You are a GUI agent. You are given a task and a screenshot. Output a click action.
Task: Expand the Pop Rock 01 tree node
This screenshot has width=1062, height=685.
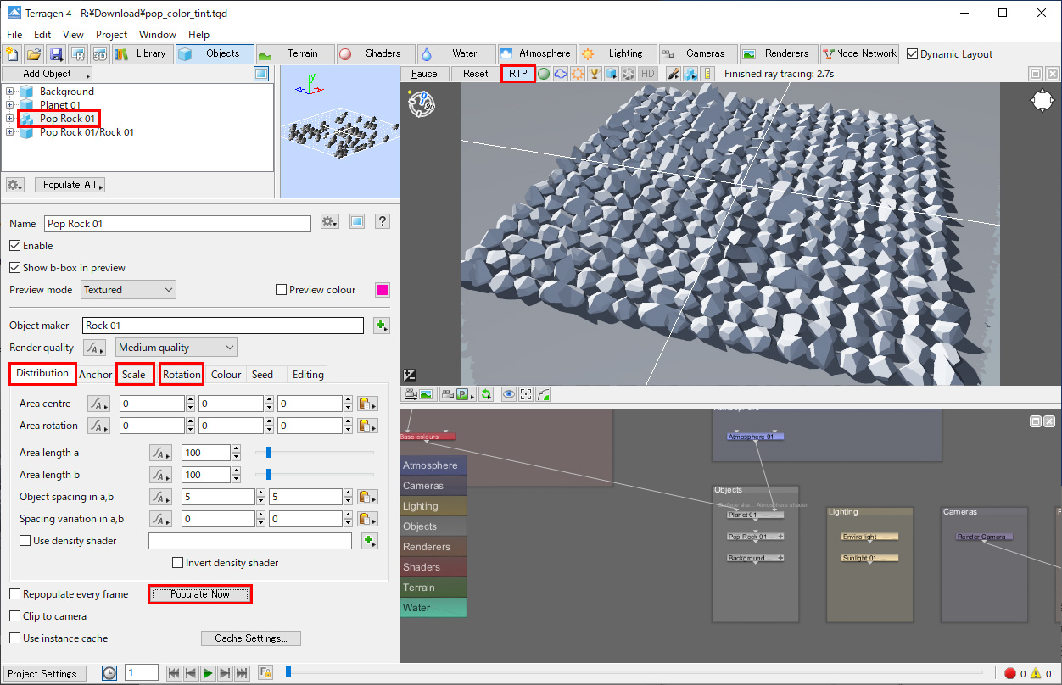(9, 119)
